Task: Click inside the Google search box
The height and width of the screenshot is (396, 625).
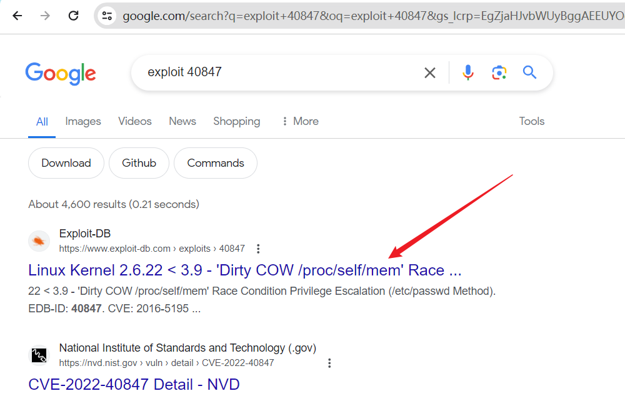Action: [x=281, y=72]
